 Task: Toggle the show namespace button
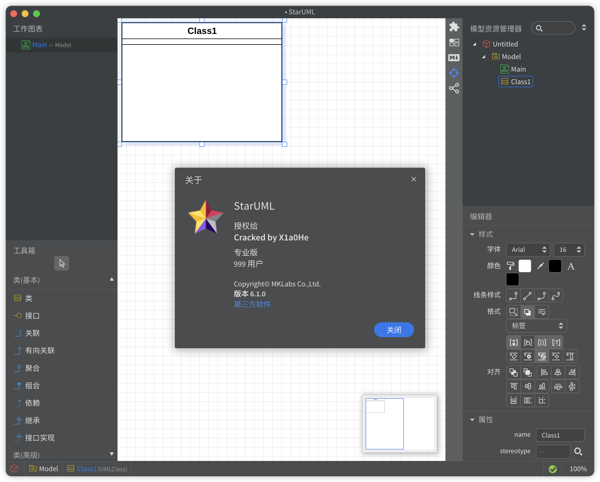(528, 343)
